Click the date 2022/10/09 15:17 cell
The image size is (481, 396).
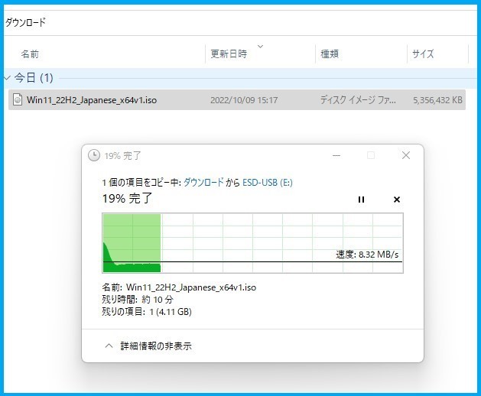(x=244, y=100)
